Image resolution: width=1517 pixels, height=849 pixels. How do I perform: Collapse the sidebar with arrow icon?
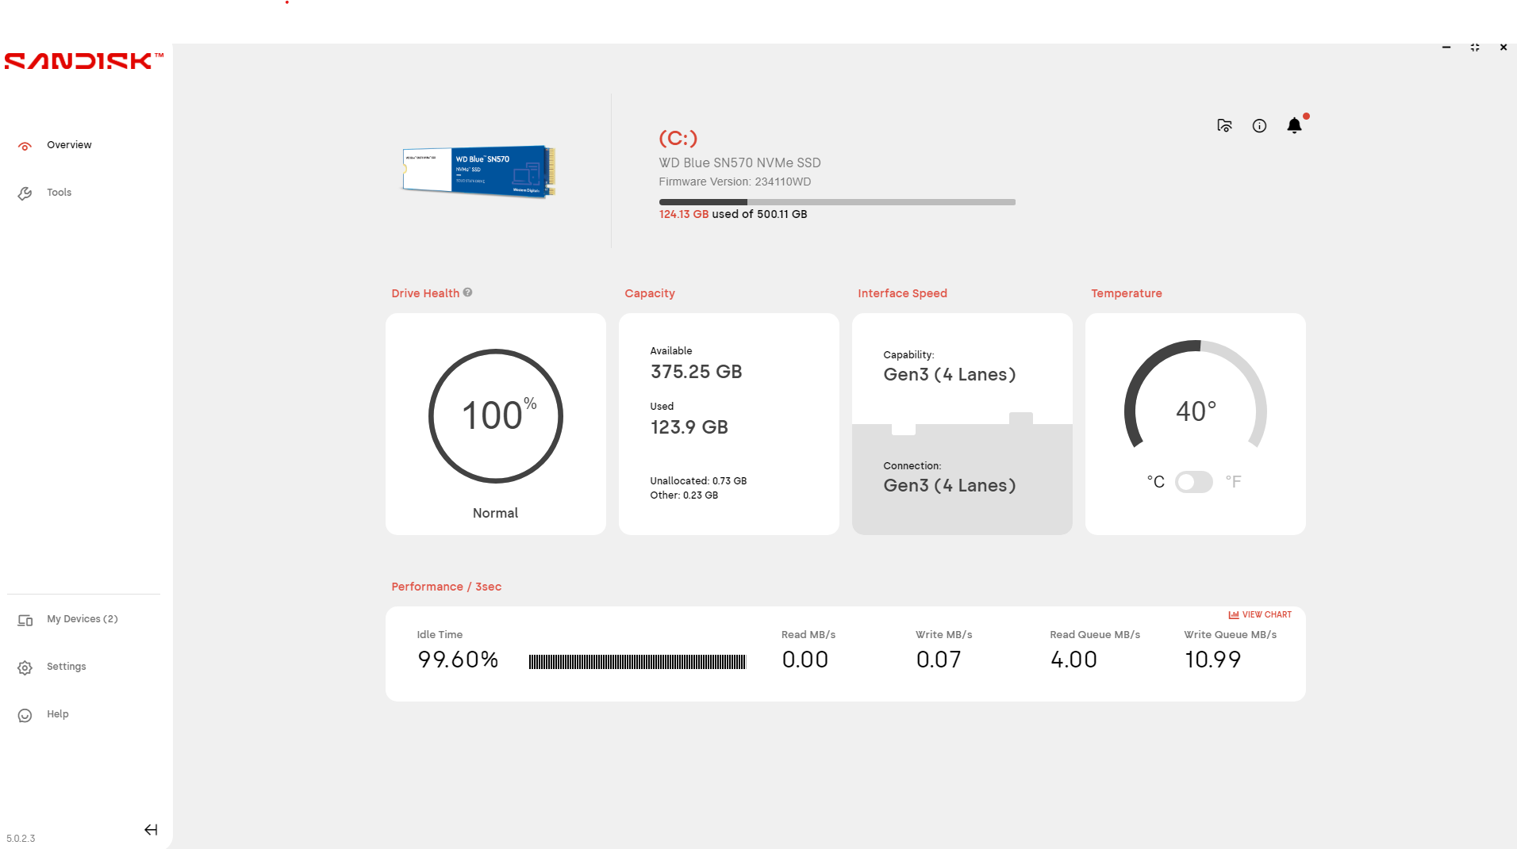tap(151, 830)
